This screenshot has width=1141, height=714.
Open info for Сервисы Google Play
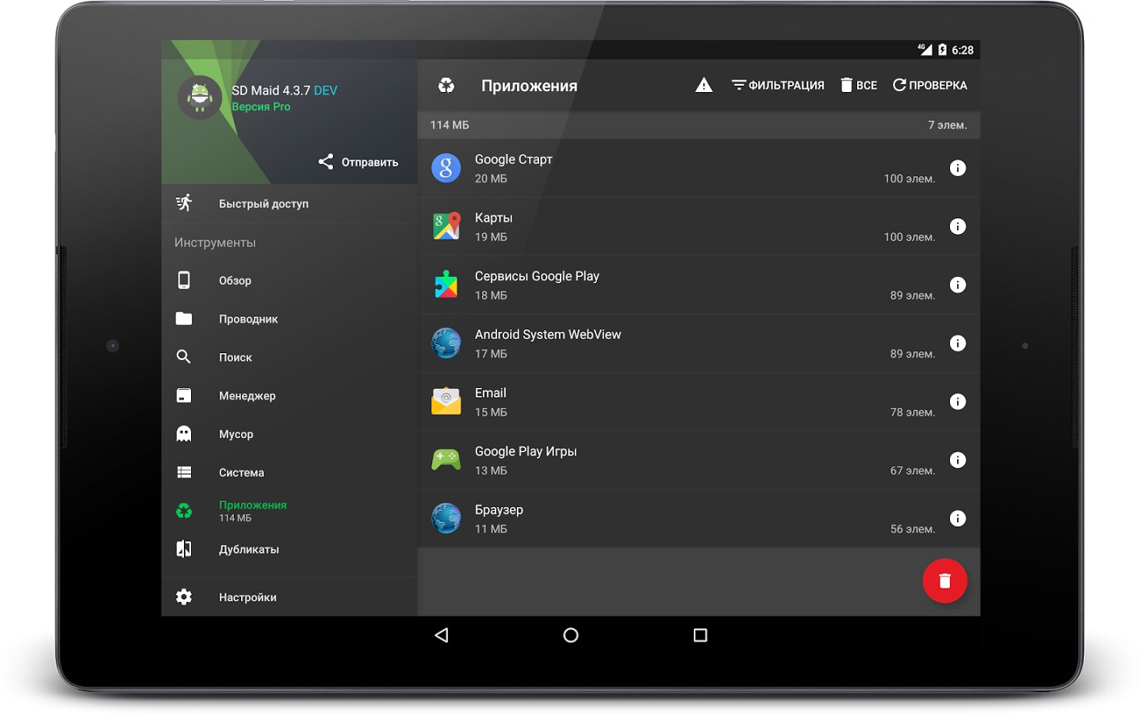pos(958,285)
